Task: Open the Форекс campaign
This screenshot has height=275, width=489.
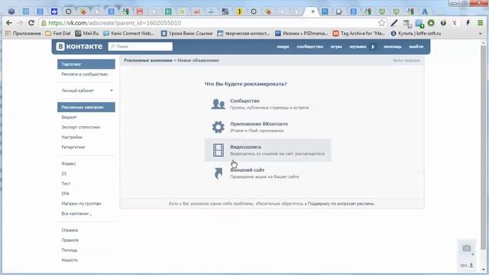Action: [69, 163]
